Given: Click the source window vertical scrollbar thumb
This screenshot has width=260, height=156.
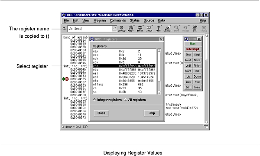Looking at the screenshot, I should 207,49.
